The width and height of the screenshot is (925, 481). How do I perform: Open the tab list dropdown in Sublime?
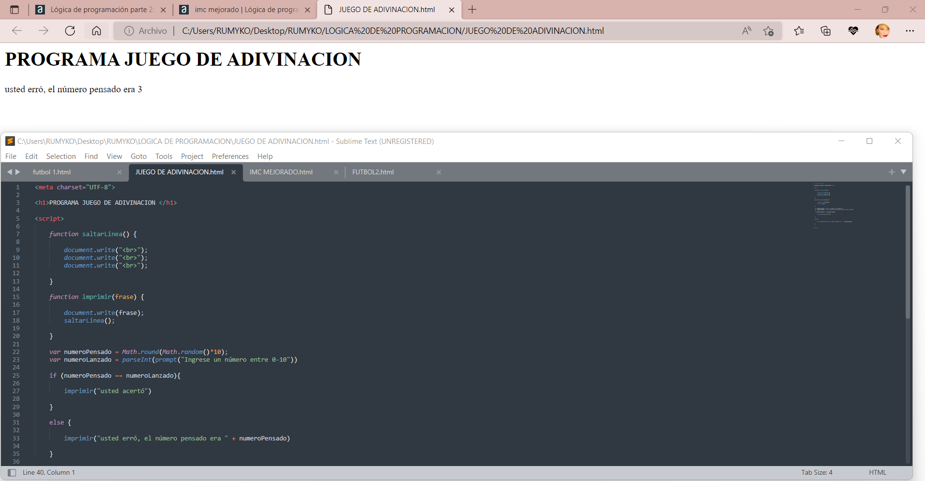coord(903,172)
